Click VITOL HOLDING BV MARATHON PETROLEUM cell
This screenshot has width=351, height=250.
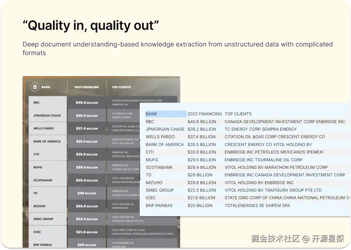point(276,168)
